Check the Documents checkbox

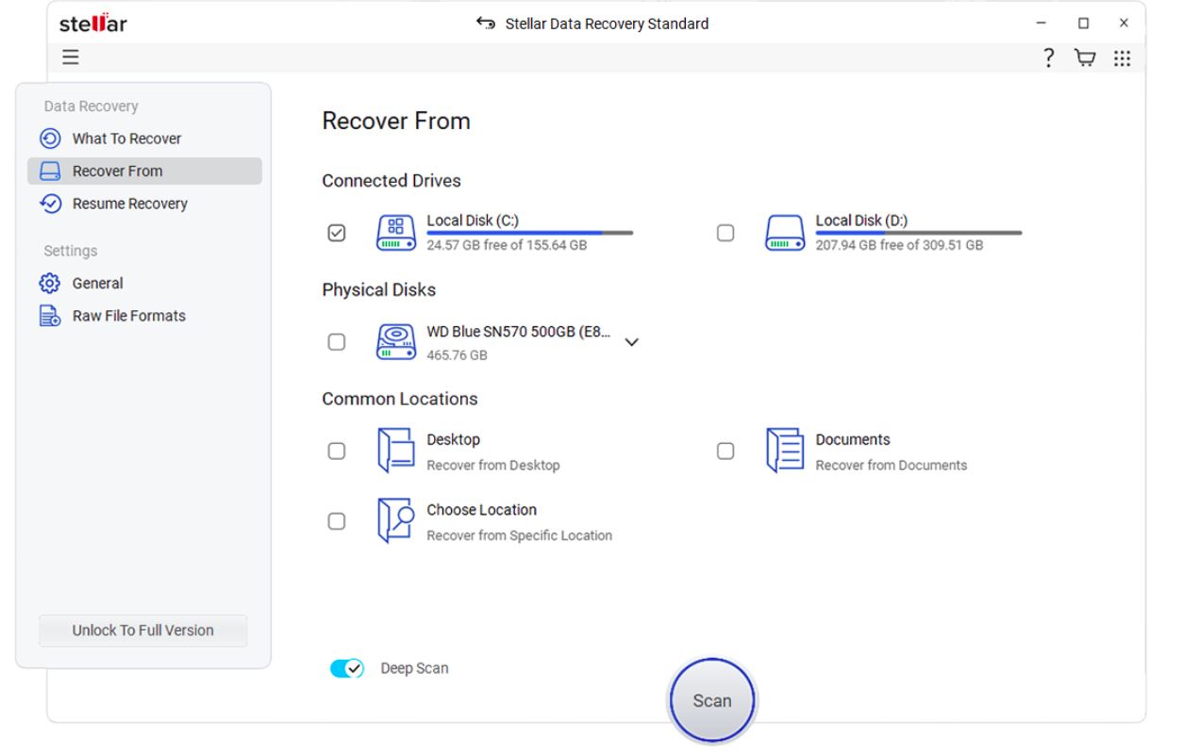point(725,451)
